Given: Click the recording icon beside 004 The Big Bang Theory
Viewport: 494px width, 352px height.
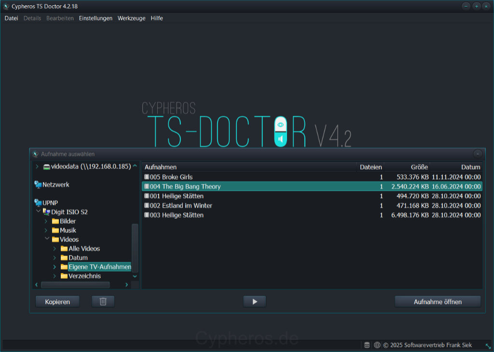Looking at the screenshot, I should [x=146, y=186].
